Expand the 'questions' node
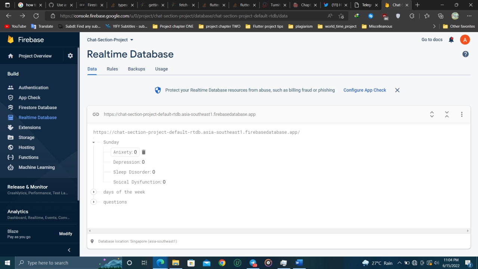Image resolution: width=478 pixels, height=269 pixels. (x=93, y=202)
